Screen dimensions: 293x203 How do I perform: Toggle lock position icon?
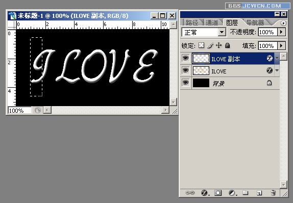click(x=219, y=45)
